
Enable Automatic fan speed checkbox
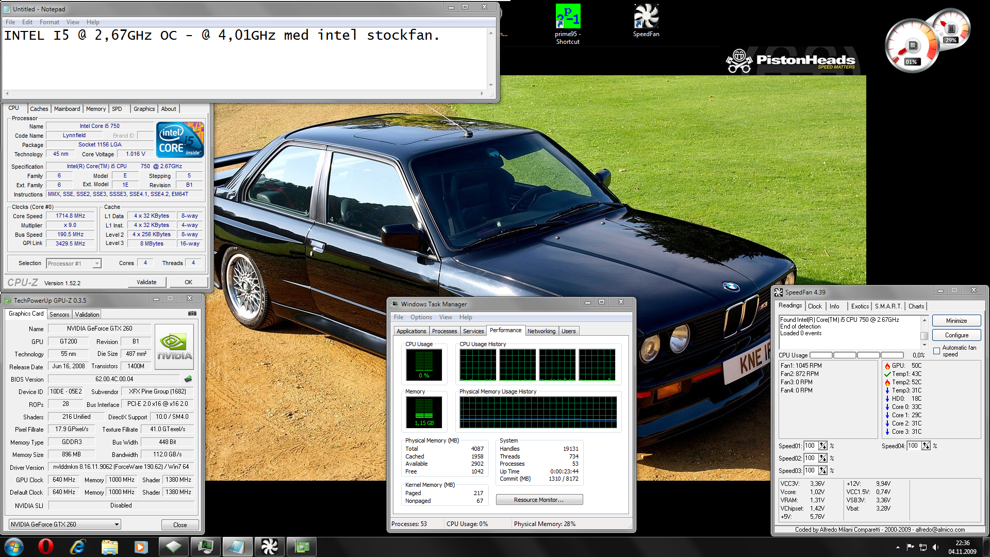pyautogui.click(x=936, y=351)
